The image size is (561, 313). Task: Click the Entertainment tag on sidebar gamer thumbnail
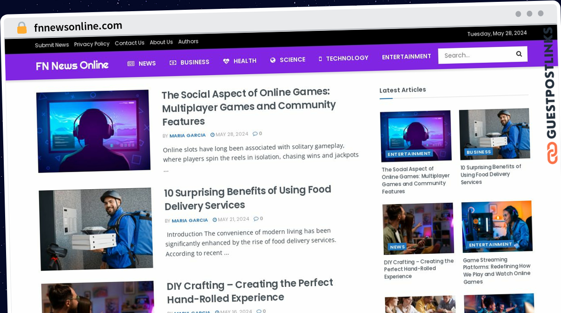[409, 154]
